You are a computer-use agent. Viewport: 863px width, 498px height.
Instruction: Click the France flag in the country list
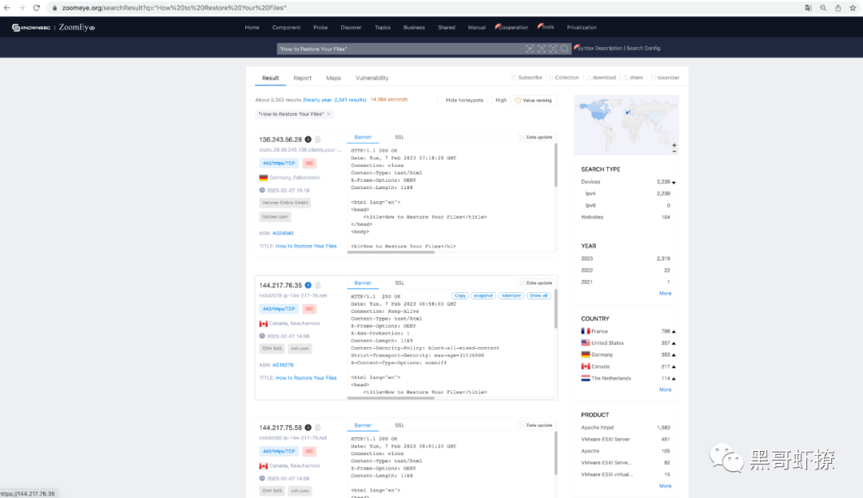586,331
